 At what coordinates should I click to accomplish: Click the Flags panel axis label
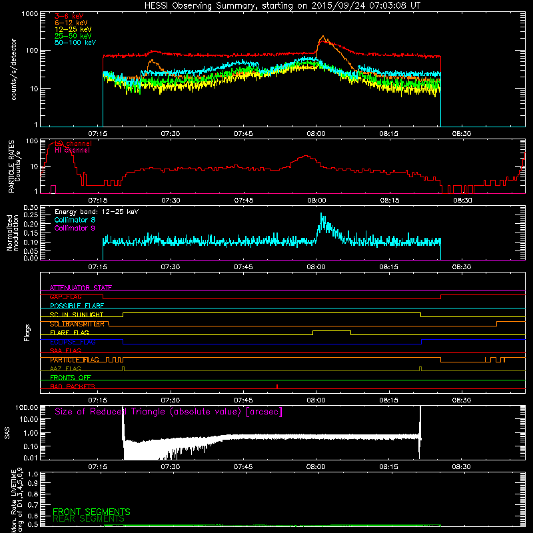tap(27, 332)
